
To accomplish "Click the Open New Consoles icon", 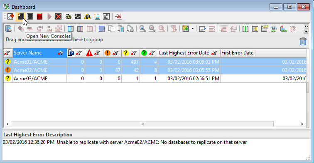I will (20, 17).
